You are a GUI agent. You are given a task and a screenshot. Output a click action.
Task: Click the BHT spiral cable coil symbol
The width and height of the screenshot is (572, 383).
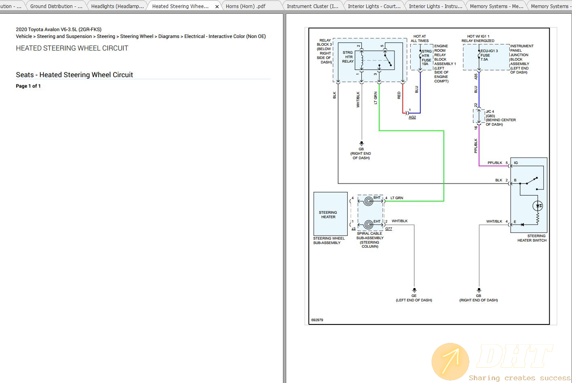click(x=368, y=201)
